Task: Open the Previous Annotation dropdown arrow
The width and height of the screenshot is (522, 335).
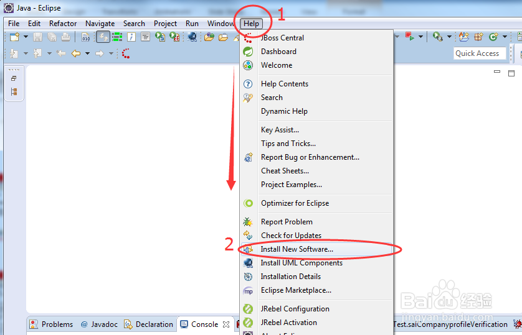Action: pos(49,53)
